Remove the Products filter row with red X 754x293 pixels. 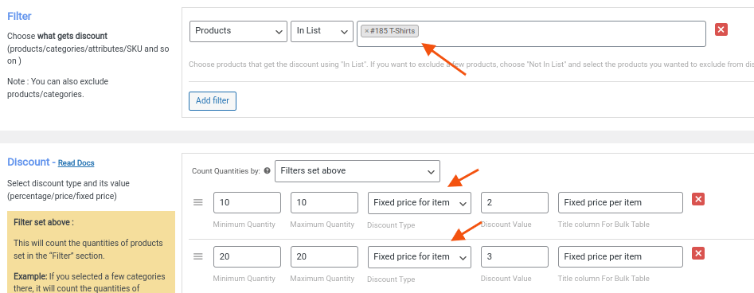click(x=721, y=29)
